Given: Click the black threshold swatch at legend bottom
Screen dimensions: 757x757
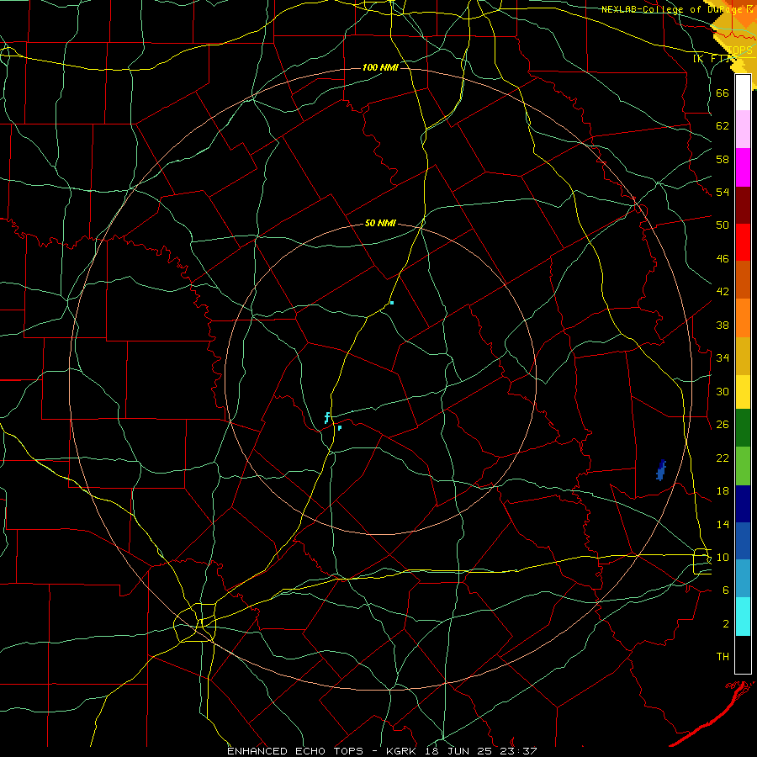Looking at the screenshot, I should 743,654.
